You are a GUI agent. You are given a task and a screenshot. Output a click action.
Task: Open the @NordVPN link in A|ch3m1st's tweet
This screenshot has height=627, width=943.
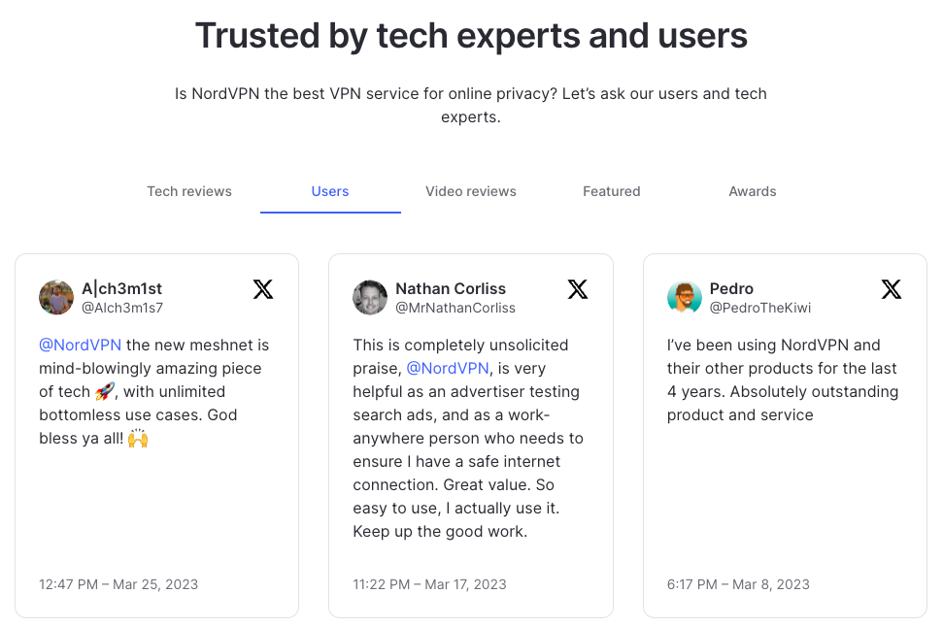coord(80,345)
